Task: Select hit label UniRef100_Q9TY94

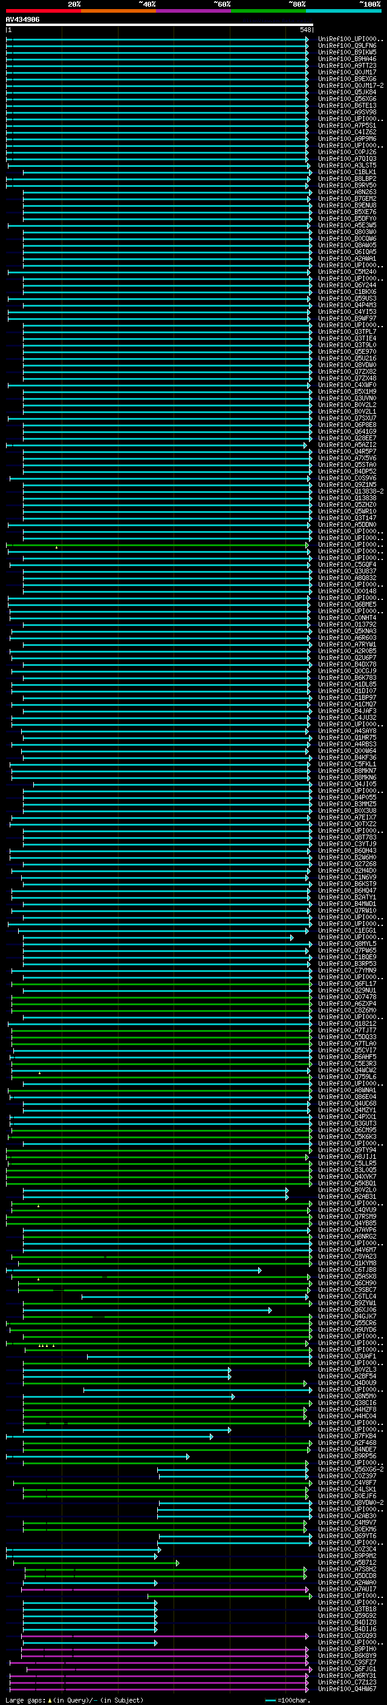Action: (x=347, y=1150)
